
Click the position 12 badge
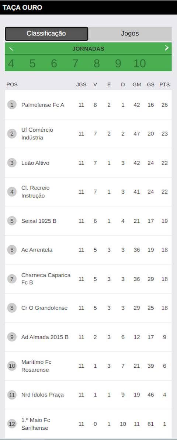[12, 424]
